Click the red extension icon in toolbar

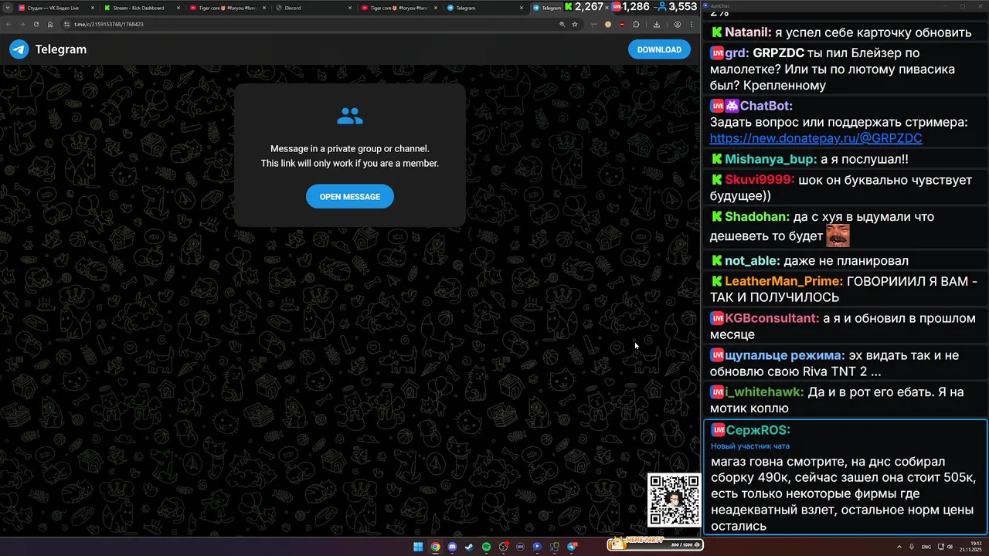click(622, 24)
